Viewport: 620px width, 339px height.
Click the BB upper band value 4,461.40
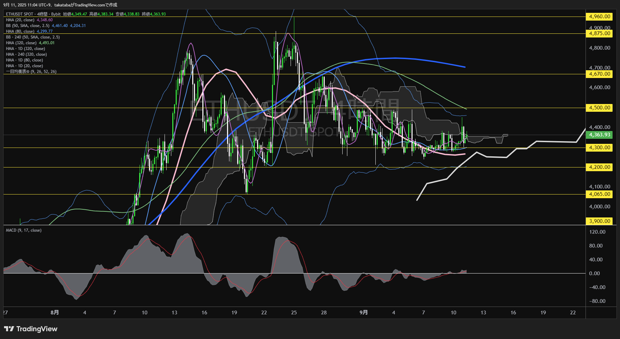[x=60, y=26]
